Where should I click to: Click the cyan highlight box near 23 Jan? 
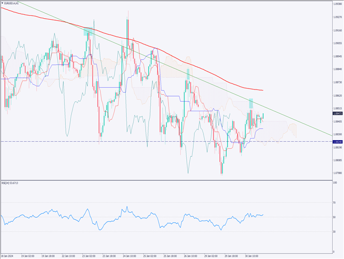click(x=89, y=31)
